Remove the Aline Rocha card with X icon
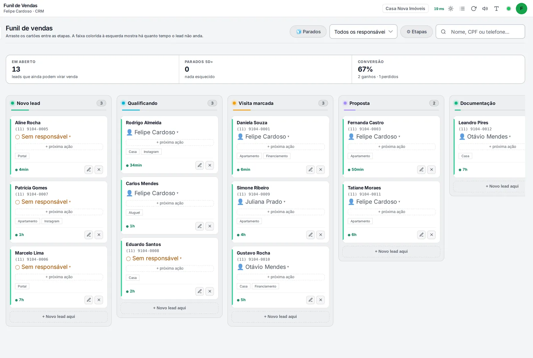 (x=99, y=170)
